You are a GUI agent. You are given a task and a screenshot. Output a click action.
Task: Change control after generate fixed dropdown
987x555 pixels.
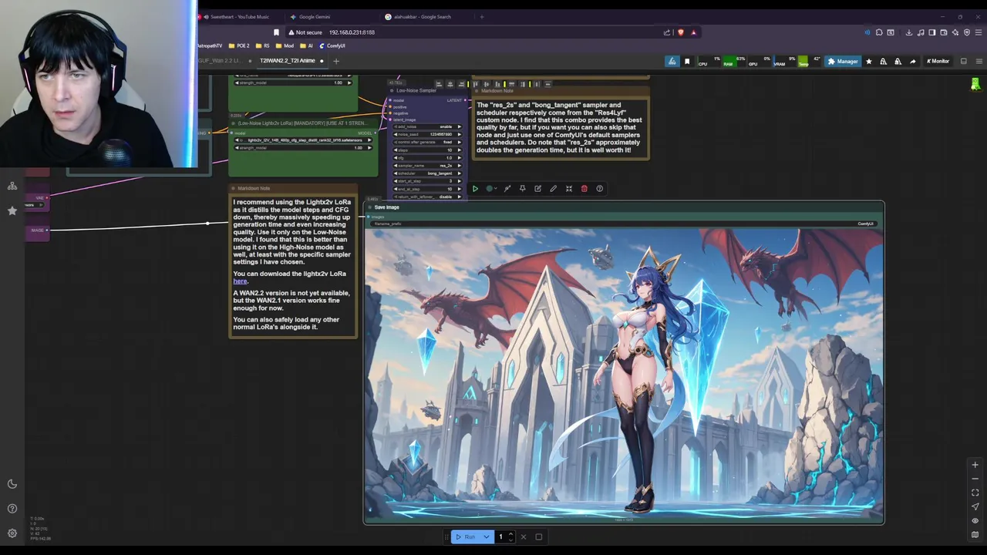pos(427,142)
